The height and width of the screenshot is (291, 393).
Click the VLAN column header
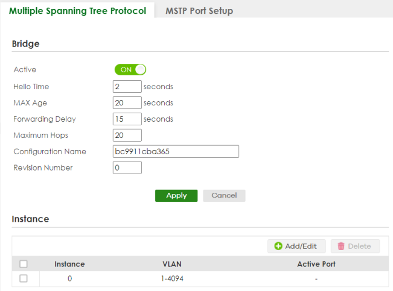172,264
